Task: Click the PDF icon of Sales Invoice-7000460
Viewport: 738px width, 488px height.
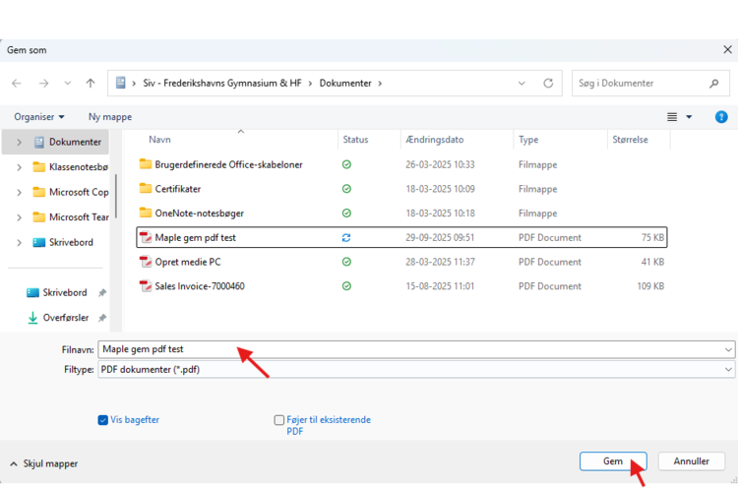Action: (146, 286)
